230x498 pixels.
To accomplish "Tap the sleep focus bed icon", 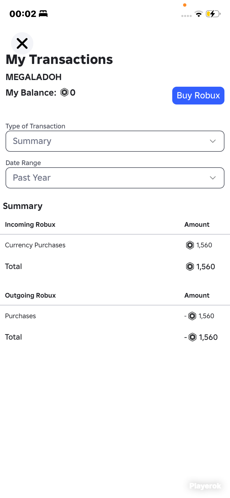I will point(43,14).
